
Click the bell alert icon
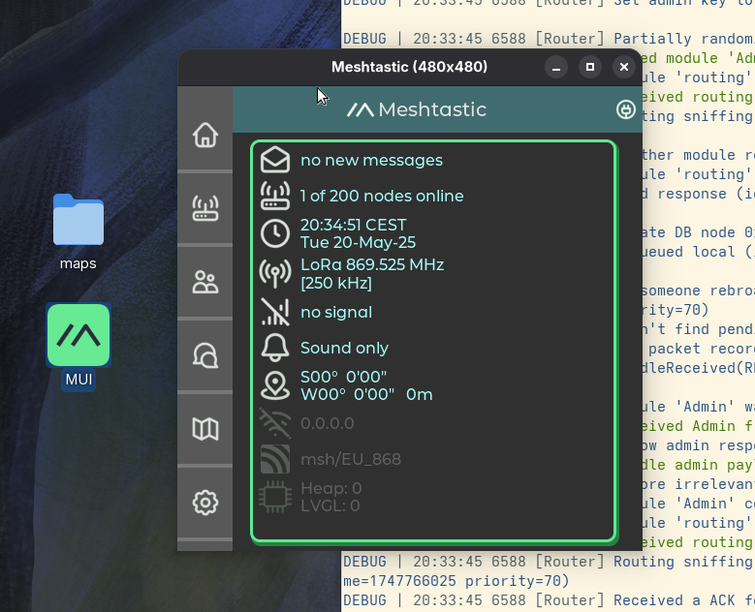[x=275, y=348]
